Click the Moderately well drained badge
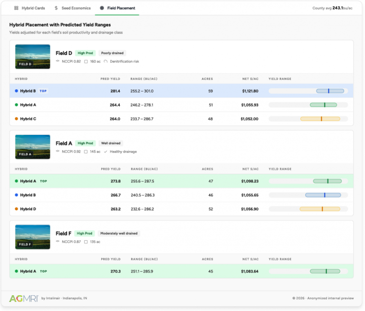Image resolution: width=365 pixels, height=311 pixels. coord(119,234)
